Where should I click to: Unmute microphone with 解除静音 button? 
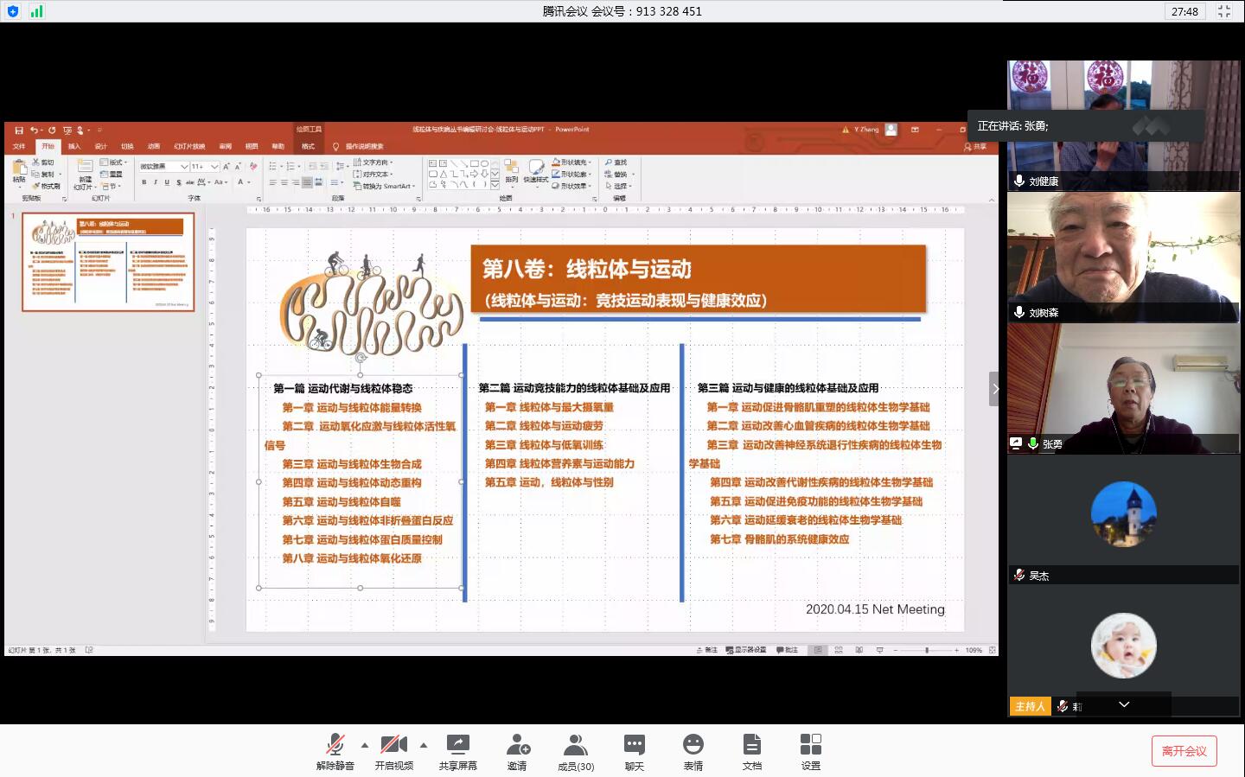tap(335, 750)
